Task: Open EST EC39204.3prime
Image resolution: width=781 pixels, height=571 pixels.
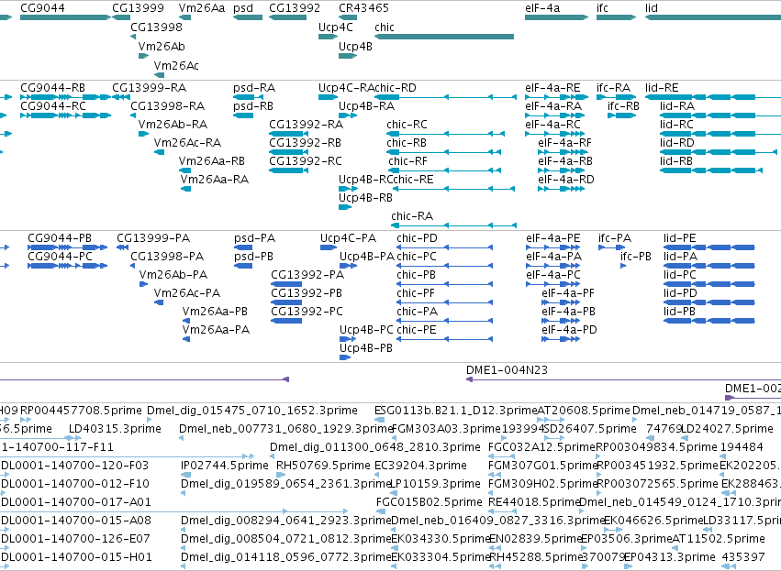Action: (x=420, y=466)
